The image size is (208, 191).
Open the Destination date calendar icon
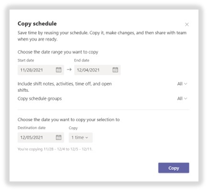[x=58, y=137]
